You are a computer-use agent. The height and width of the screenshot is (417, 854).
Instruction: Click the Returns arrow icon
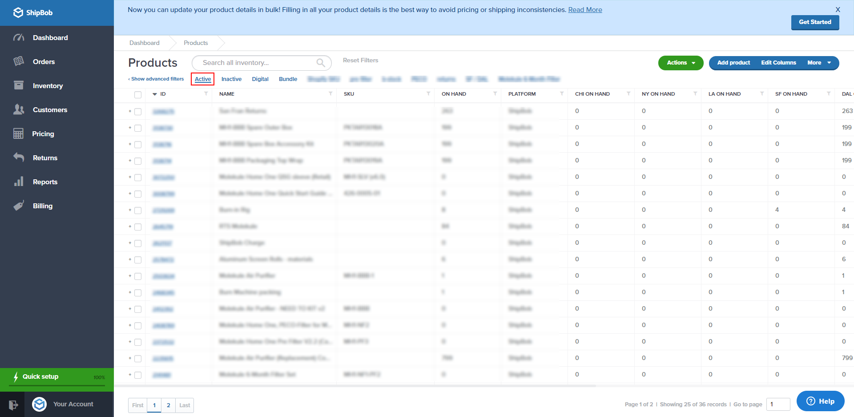[x=19, y=158]
